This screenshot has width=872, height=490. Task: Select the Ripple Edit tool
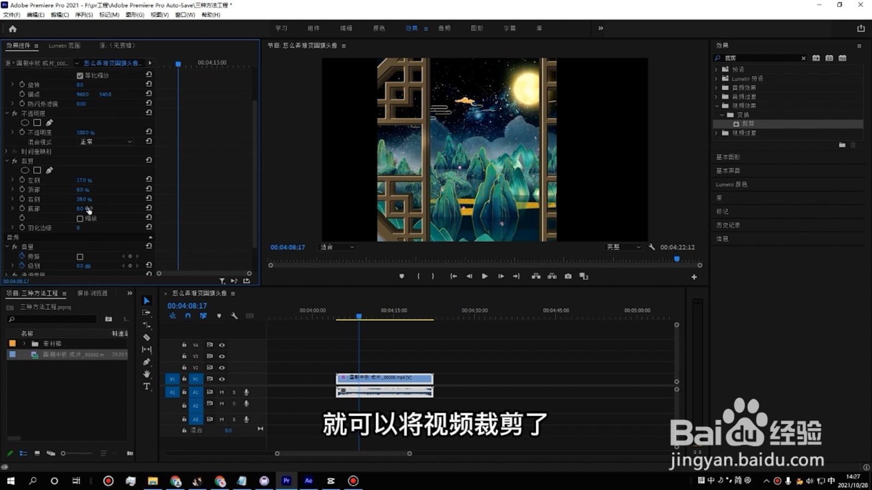tap(147, 325)
